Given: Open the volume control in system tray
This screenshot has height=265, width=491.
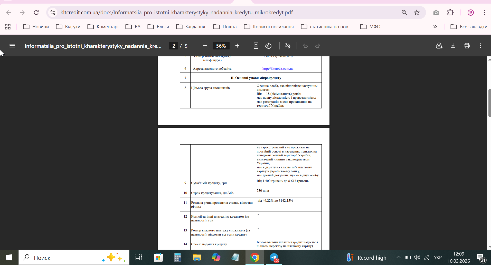Looking at the screenshot, I should (417, 257).
